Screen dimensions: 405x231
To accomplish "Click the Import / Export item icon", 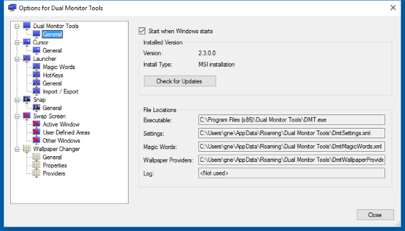I will pyautogui.click(x=36, y=92).
